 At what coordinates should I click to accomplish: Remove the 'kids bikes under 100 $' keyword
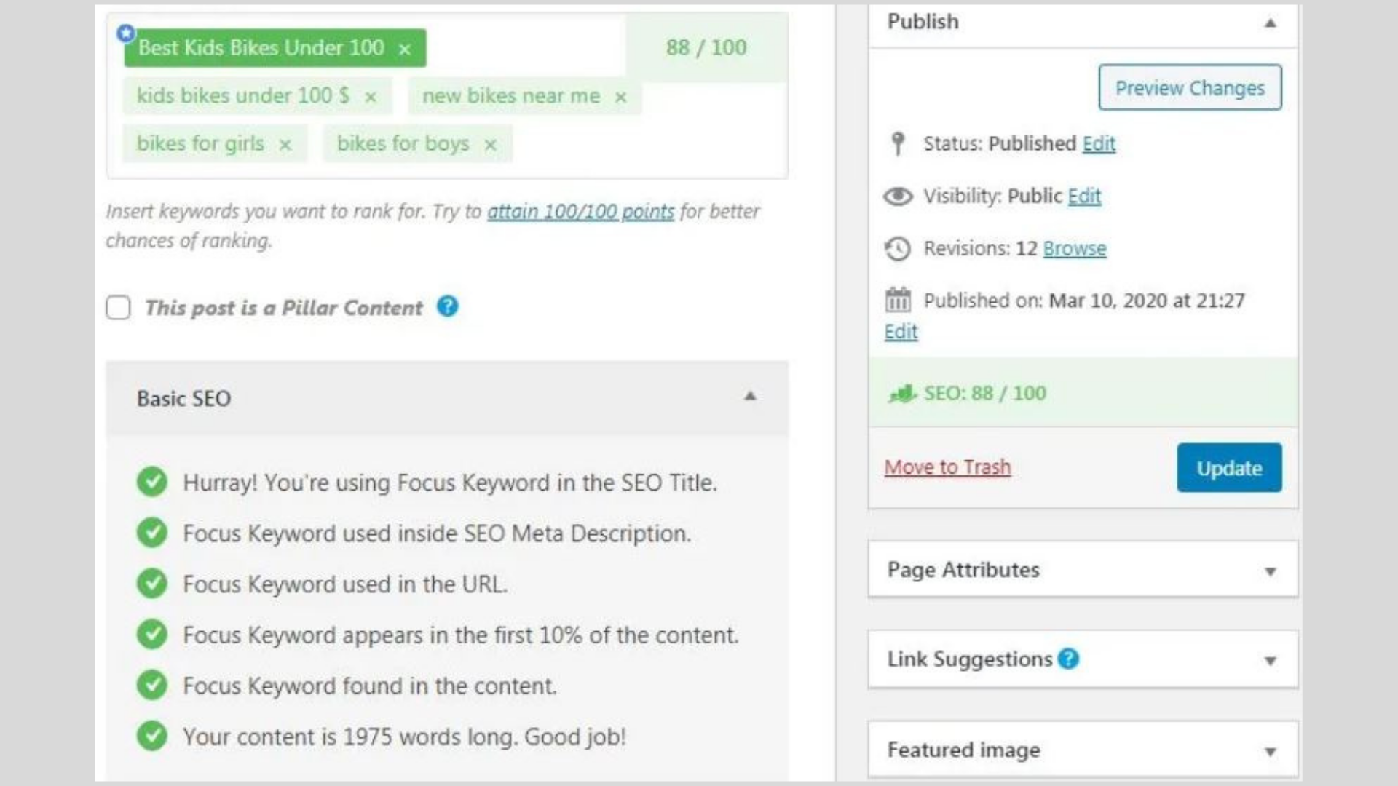point(371,98)
